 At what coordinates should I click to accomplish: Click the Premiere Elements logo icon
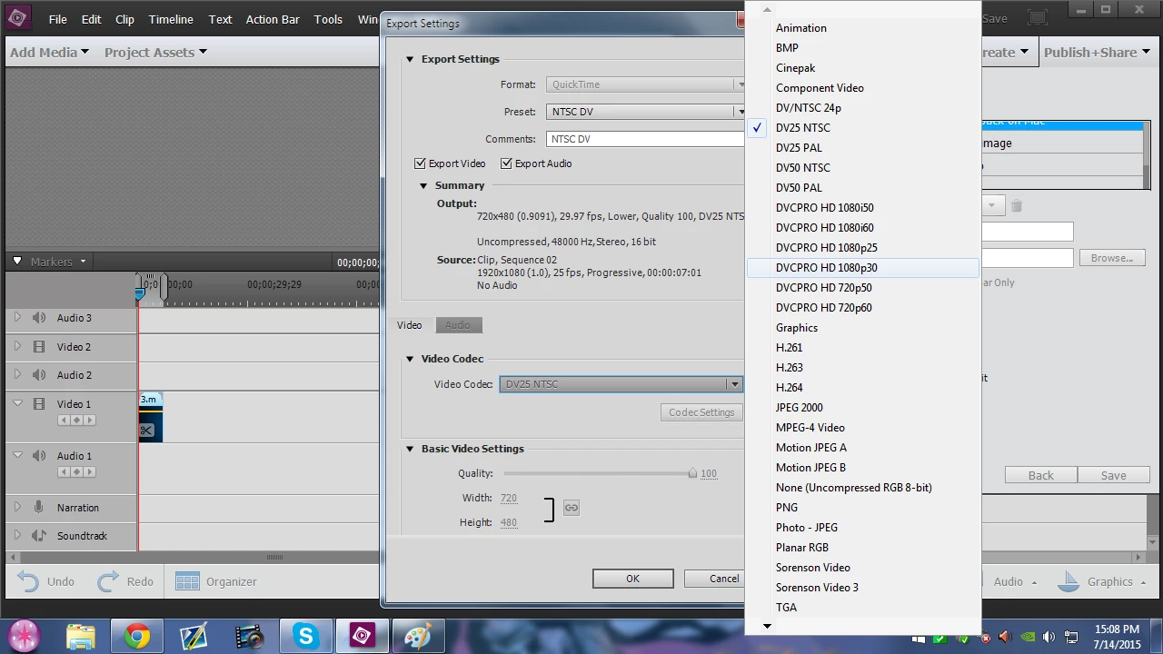(x=17, y=17)
